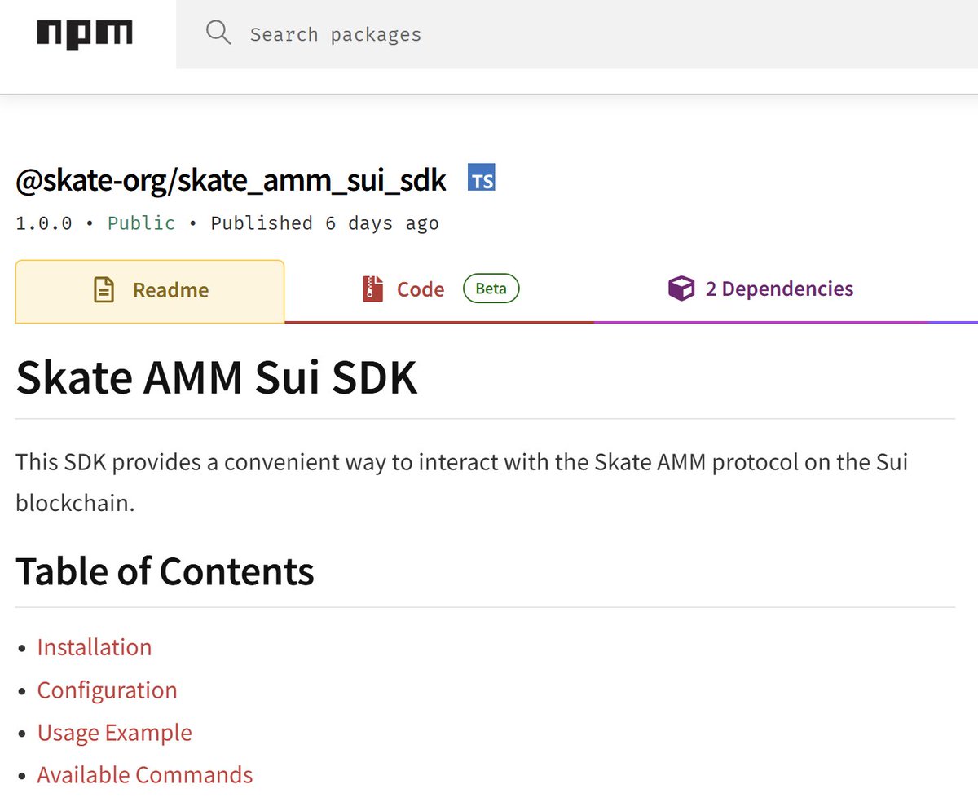Go to the Configuration section link
Screen dimensions: 978x802
(107, 690)
